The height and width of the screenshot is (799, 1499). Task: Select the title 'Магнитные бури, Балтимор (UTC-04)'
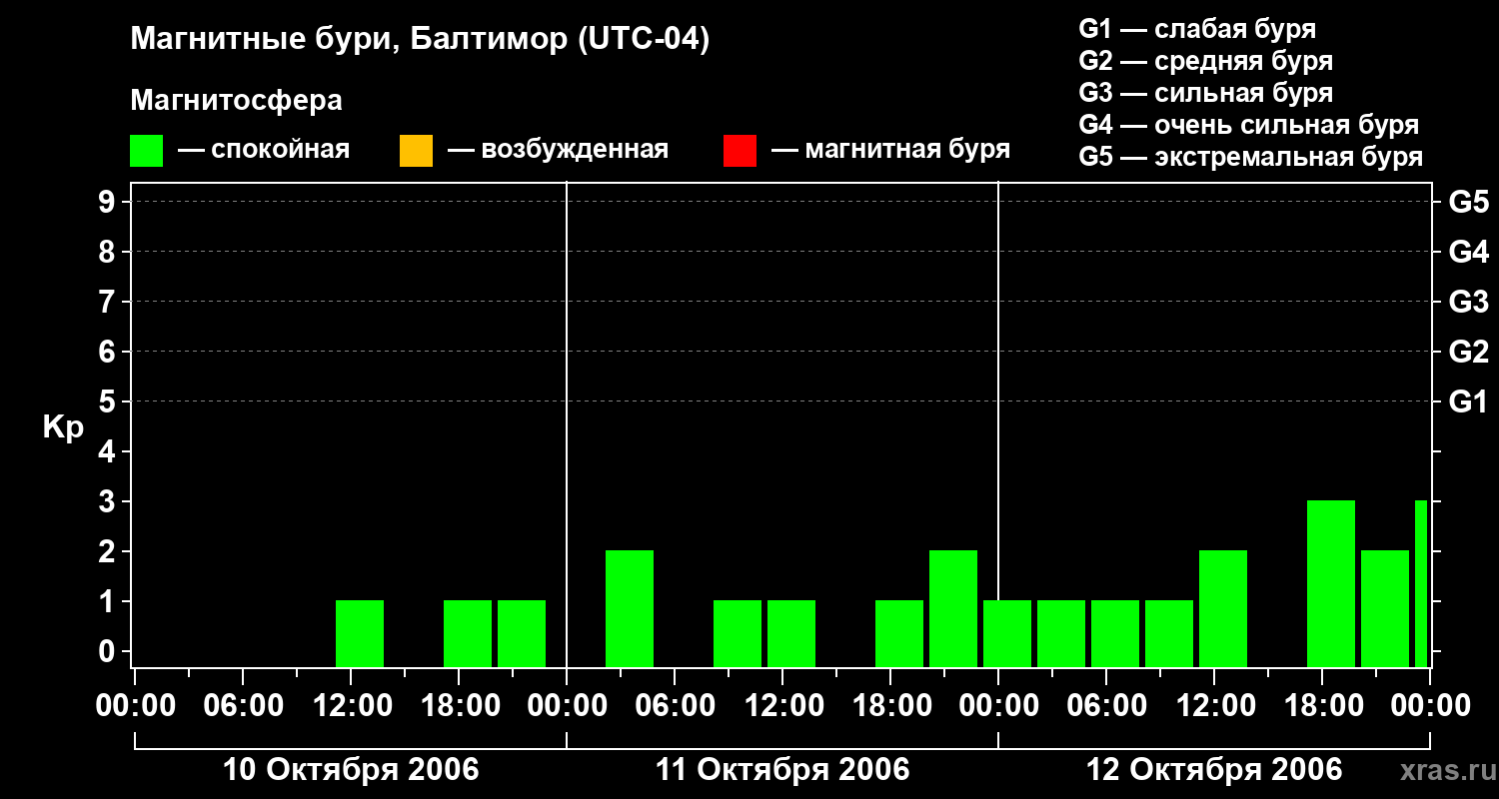[420, 40]
